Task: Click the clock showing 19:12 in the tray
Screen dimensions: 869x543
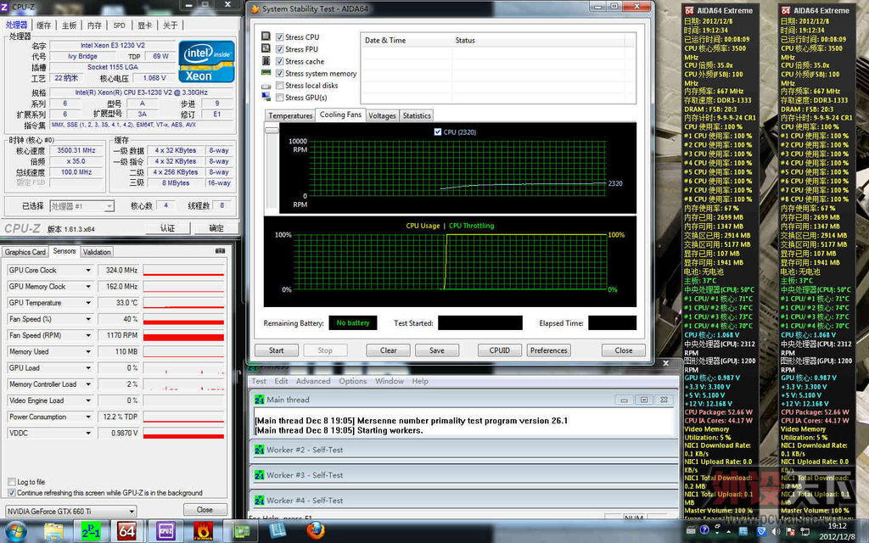Action: click(x=837, y=526)
